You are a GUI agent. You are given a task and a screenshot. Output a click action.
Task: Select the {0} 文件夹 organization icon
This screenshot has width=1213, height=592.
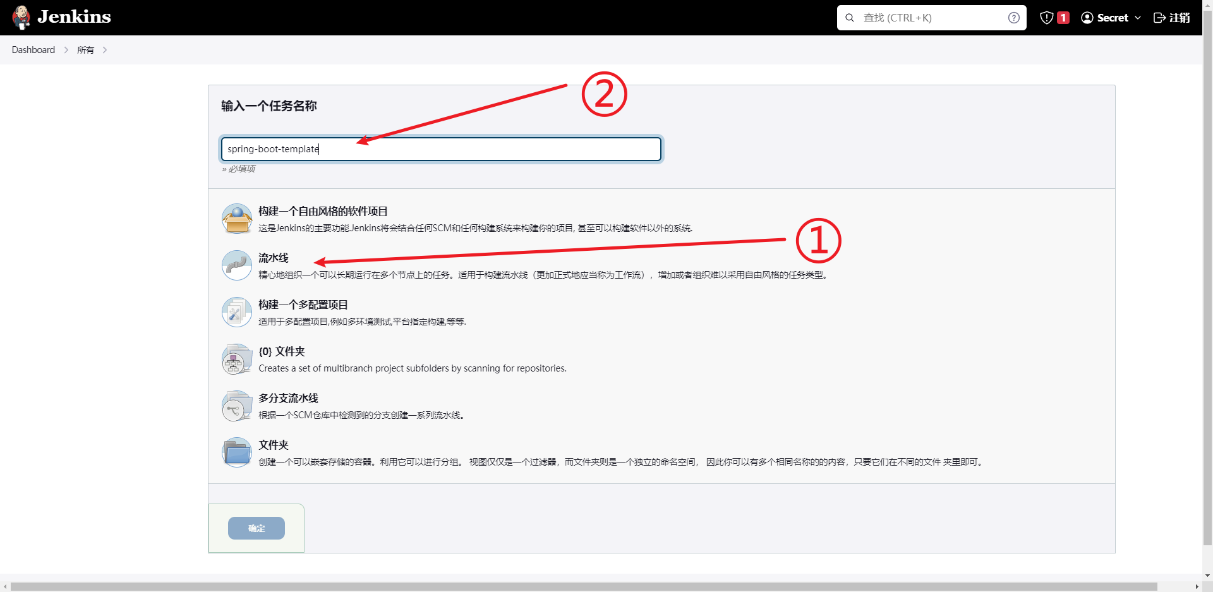pos(237,359)
